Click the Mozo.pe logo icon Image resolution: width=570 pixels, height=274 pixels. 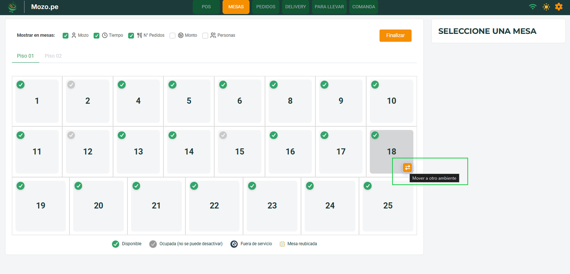tap(13, 7)
